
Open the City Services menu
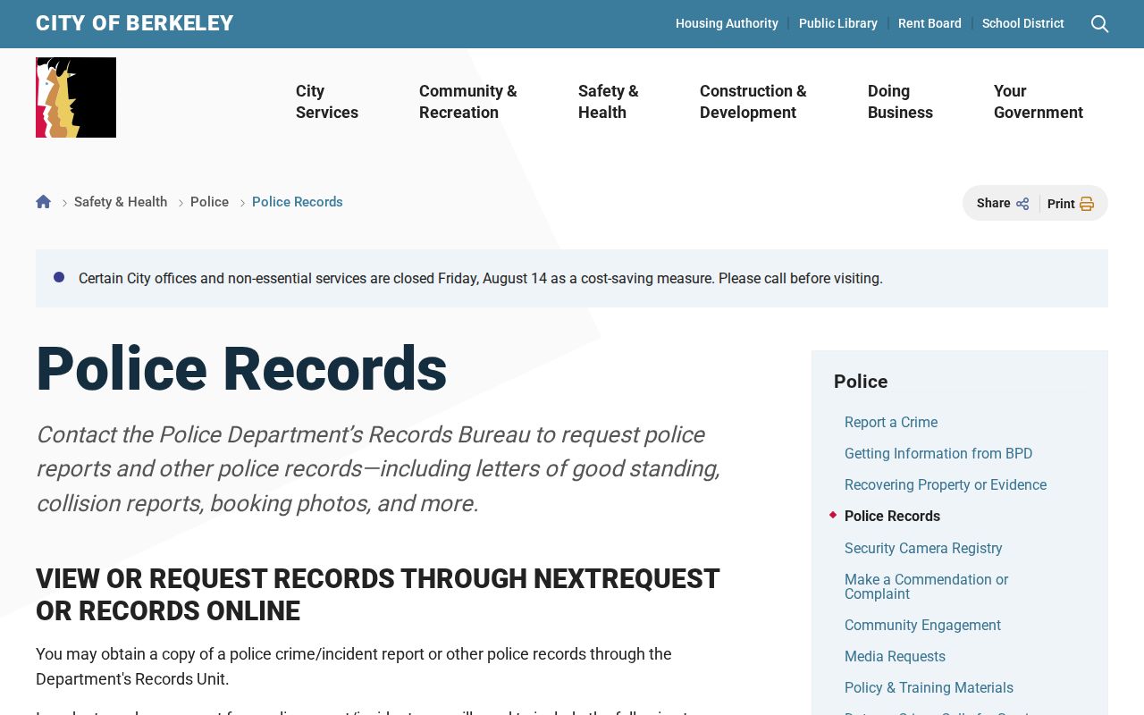pyautogui.click(x=327, y=102)
